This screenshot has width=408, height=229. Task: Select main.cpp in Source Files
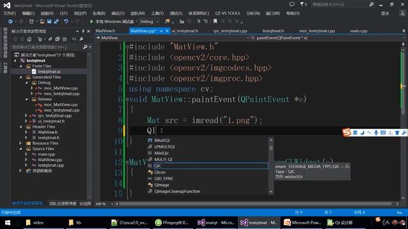(46, 154)
